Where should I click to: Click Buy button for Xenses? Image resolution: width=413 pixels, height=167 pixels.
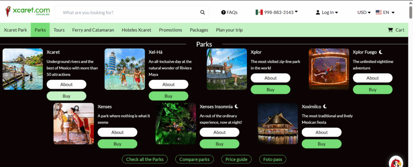[x=117, y=144]
